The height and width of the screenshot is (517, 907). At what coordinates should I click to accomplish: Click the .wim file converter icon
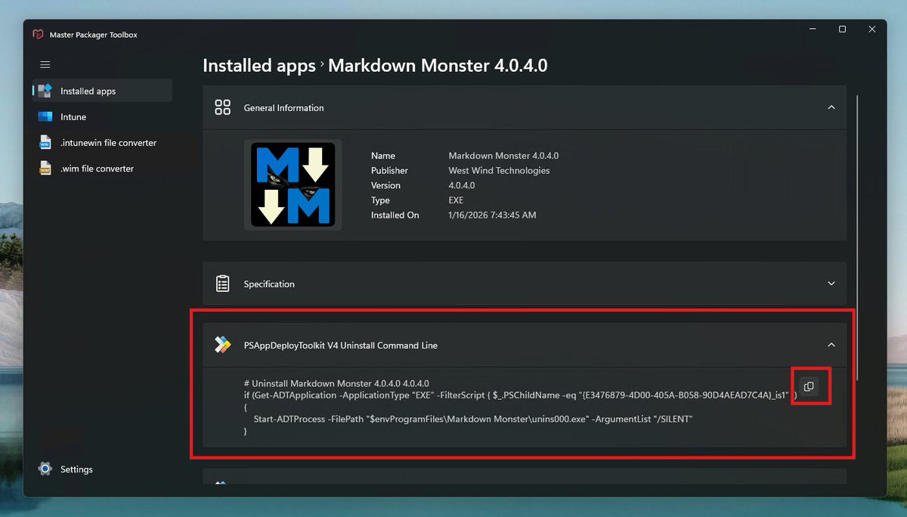coord(45,169)
